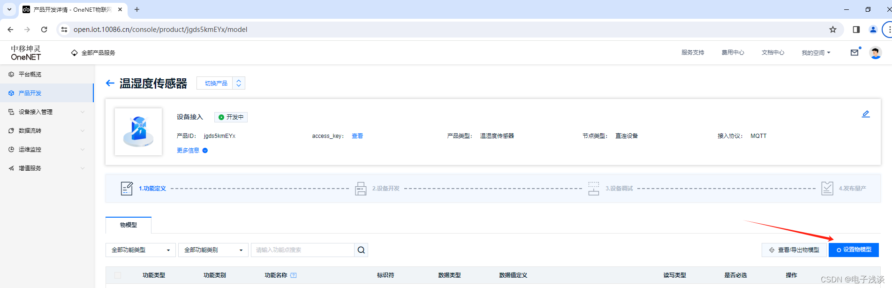
Task: Open the browser side panel icon
Action: pyautogui.click(x=856, y=30)
